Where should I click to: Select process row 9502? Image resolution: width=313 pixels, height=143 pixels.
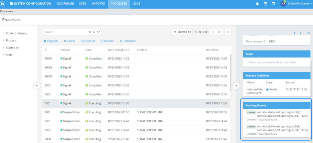click(x=136, y=94)
